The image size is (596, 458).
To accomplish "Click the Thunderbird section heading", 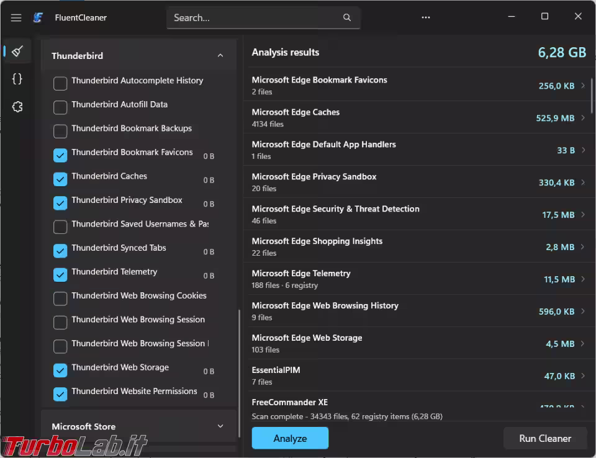I will (x=77, y=56).
